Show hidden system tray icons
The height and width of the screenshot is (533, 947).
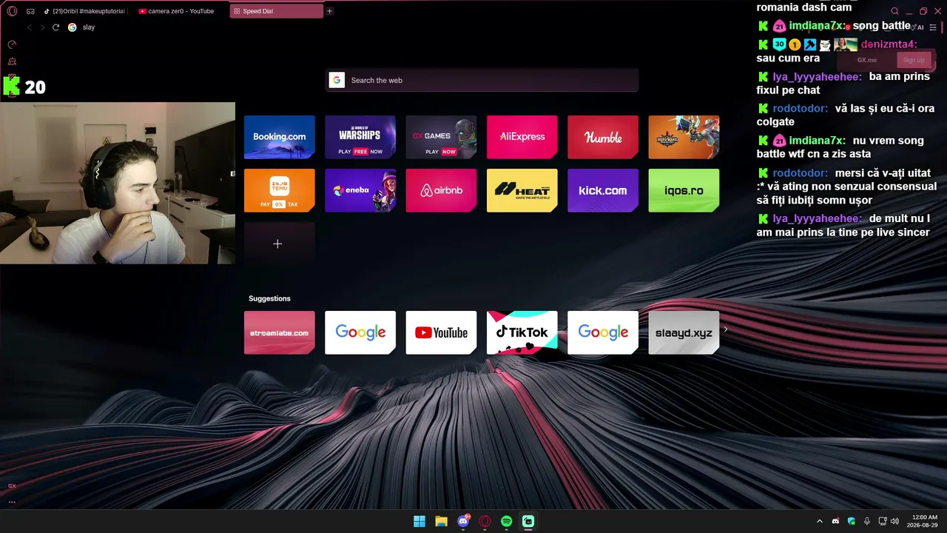(819, 521)
